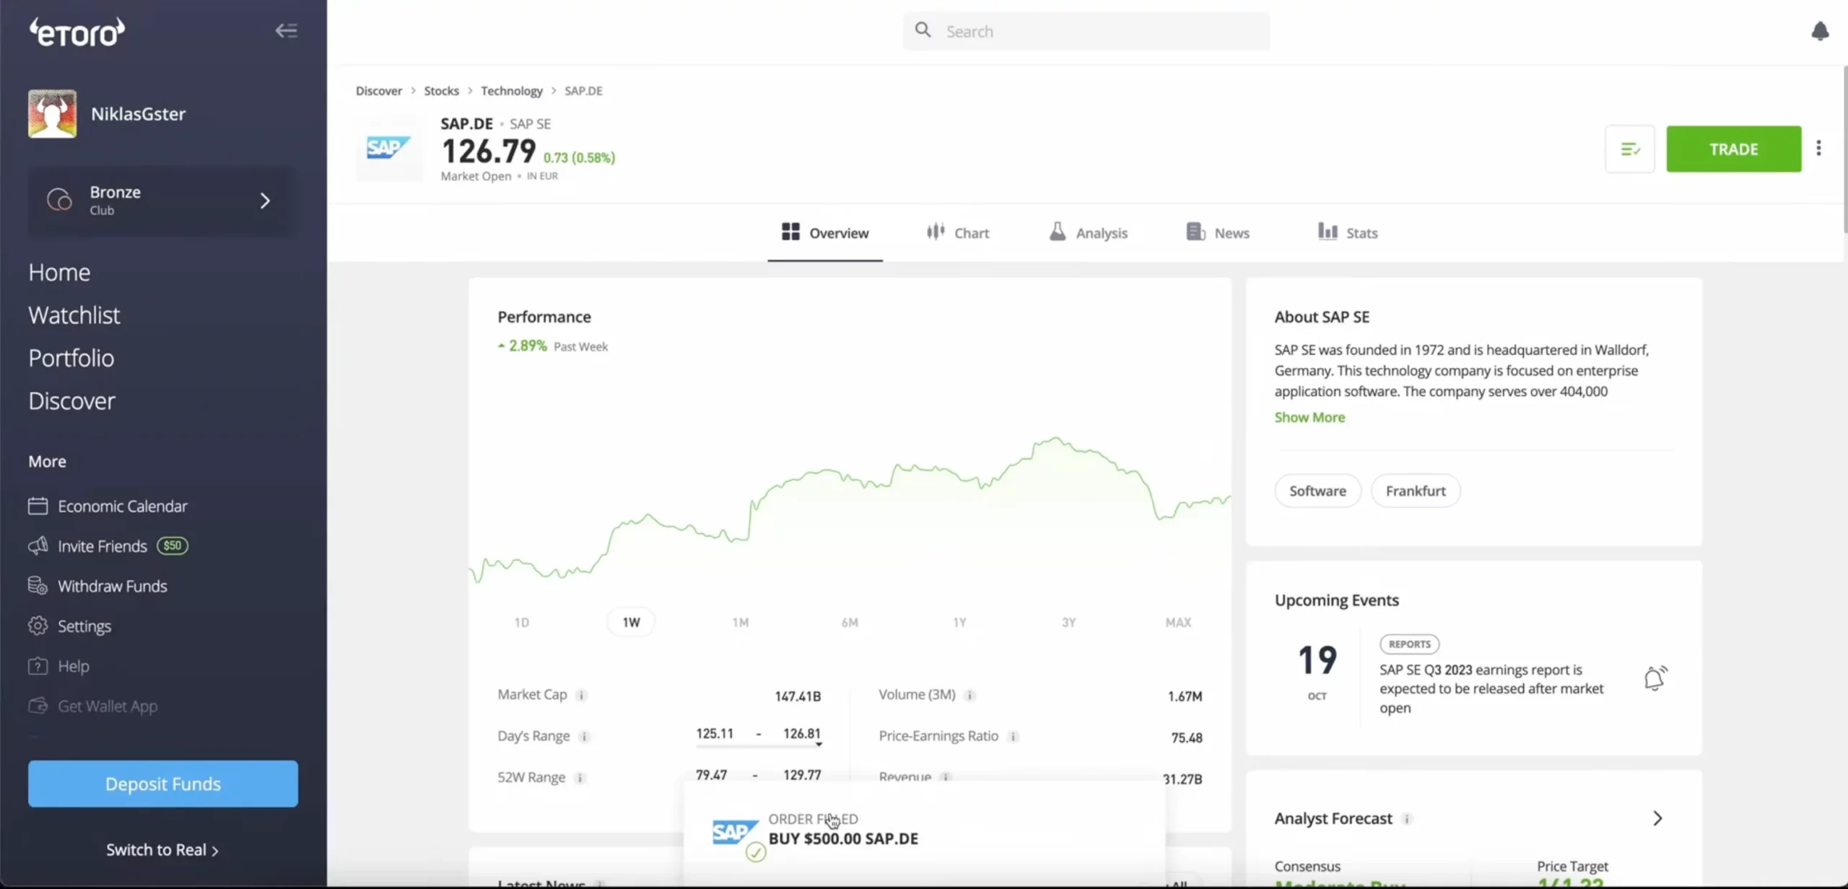
Task: Select the 6M performance range
Action: click(x=850, y=622)
